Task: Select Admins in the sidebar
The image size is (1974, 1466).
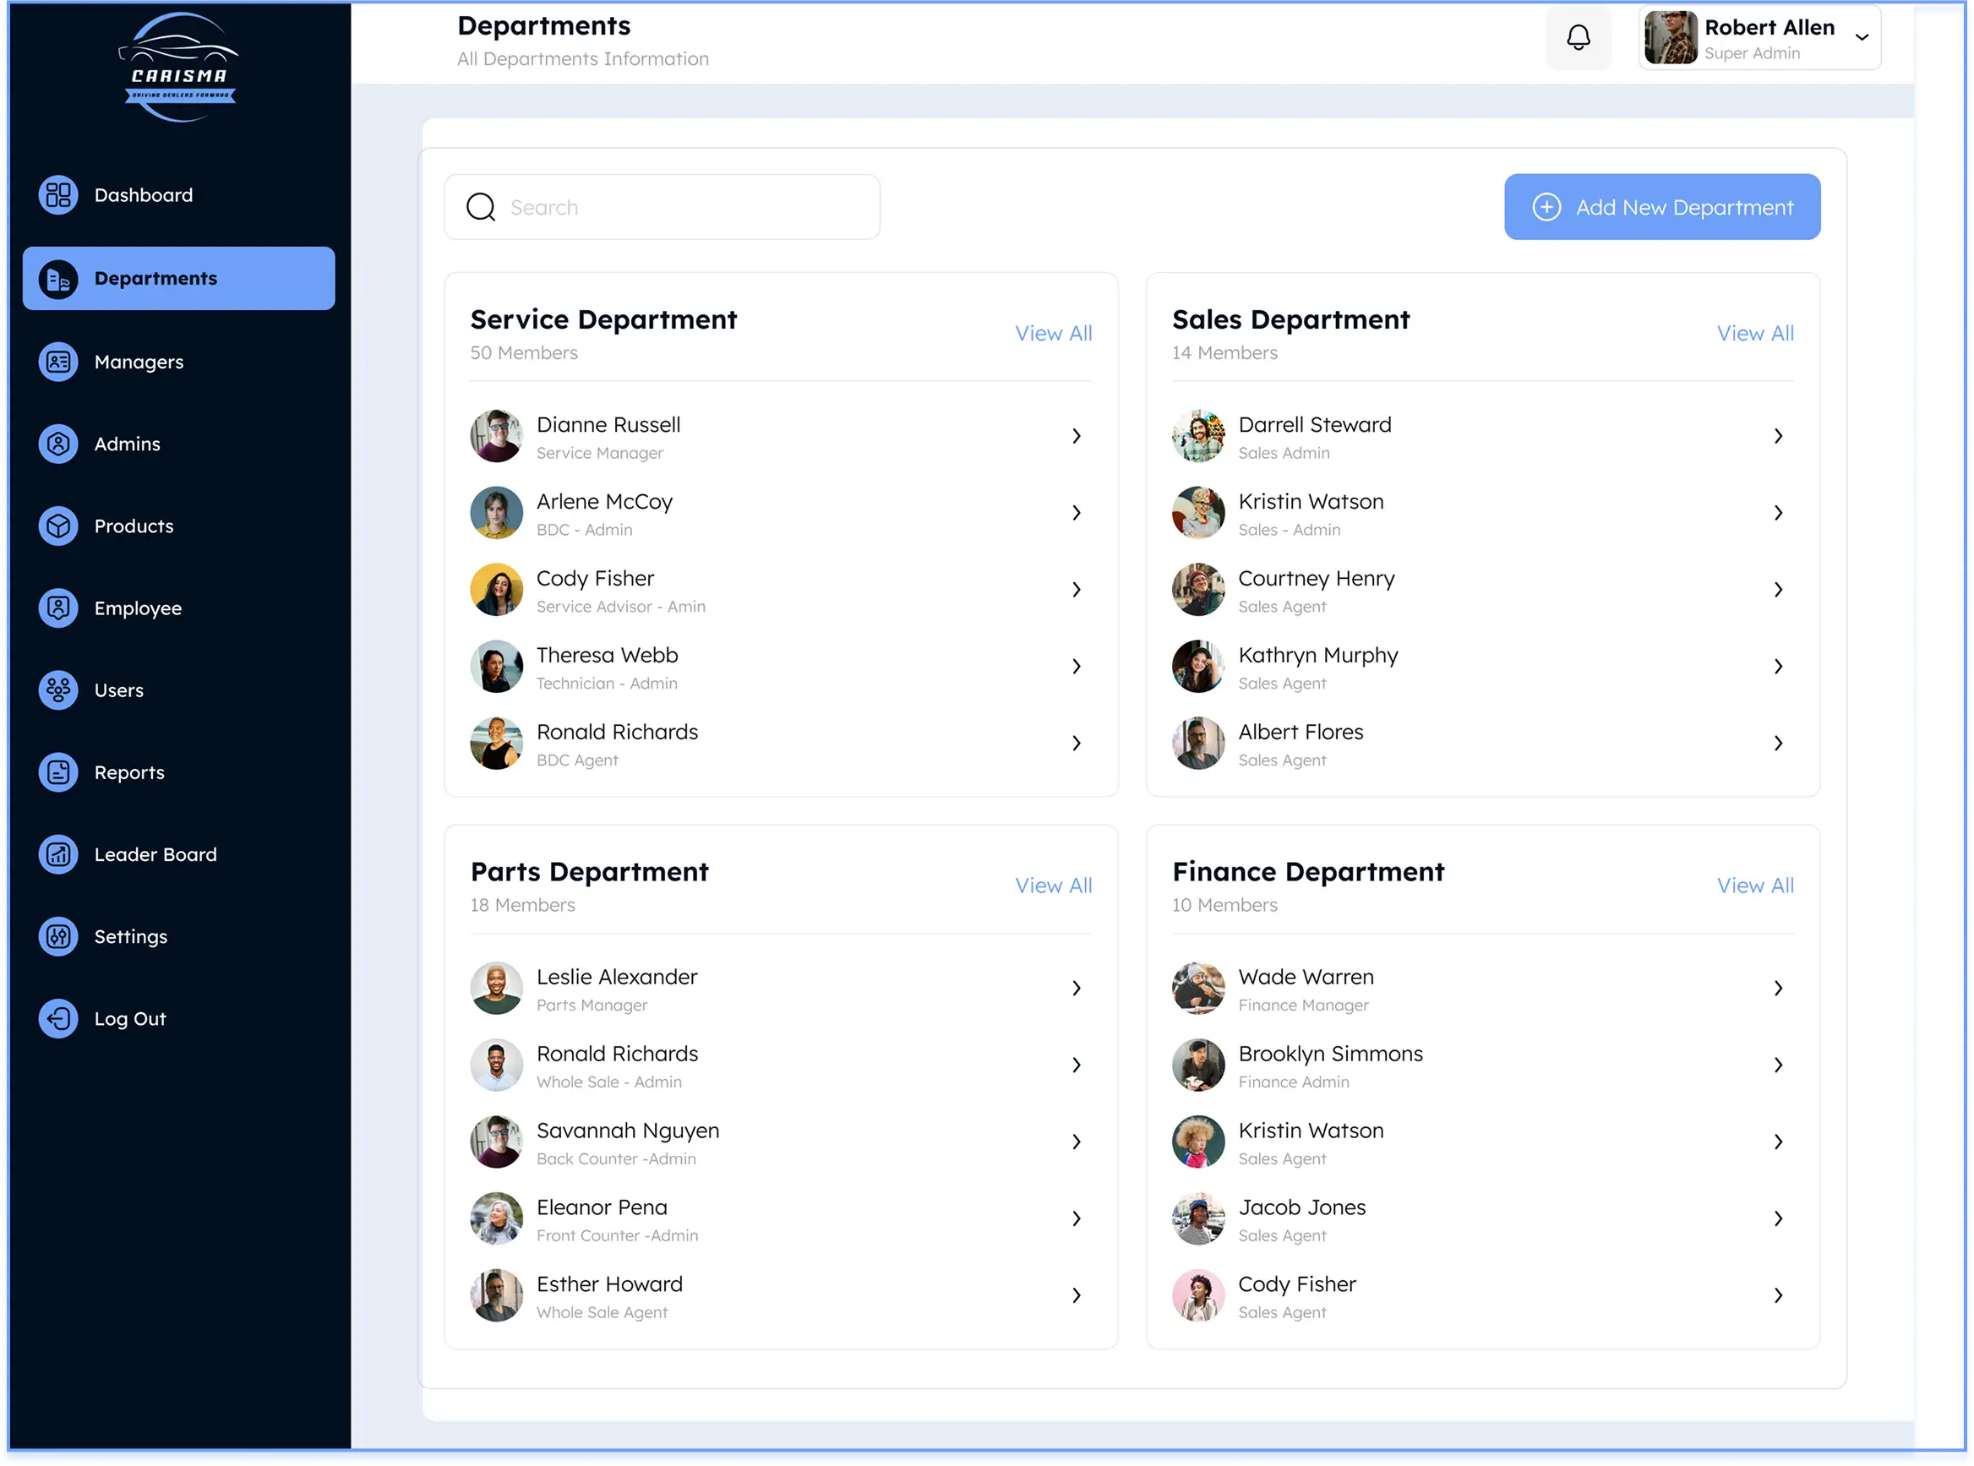Action: click(127, 444)
